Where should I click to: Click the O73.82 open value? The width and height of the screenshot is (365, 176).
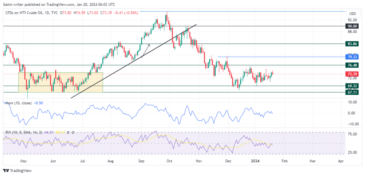click(x=66, y=13)
